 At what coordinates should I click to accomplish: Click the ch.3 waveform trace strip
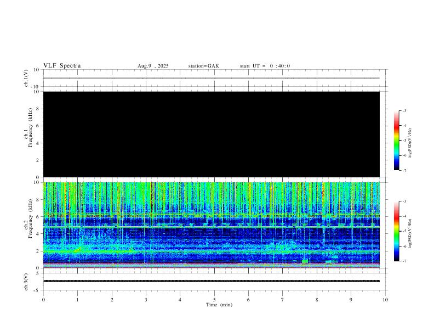click(x=212, y=281)
